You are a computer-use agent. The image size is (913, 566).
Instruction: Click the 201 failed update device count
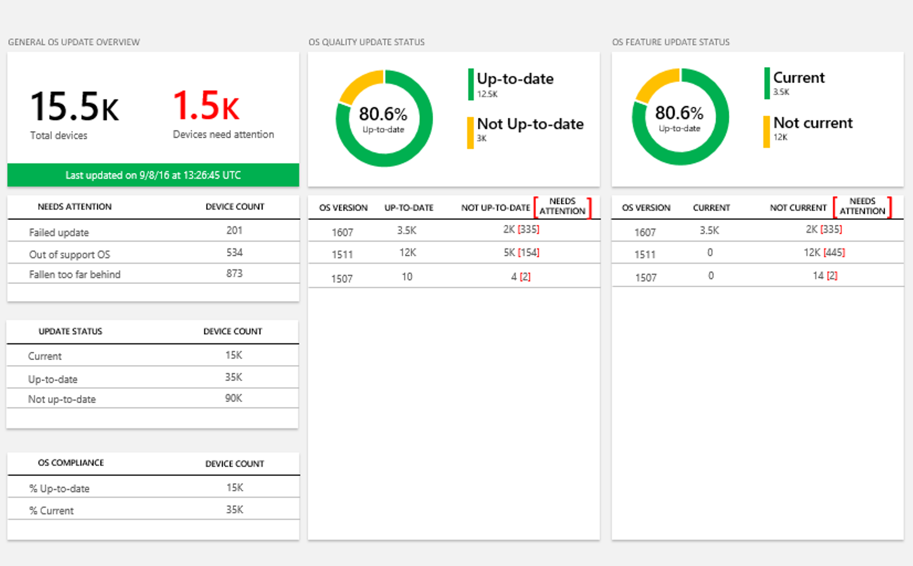coord(235,231)
